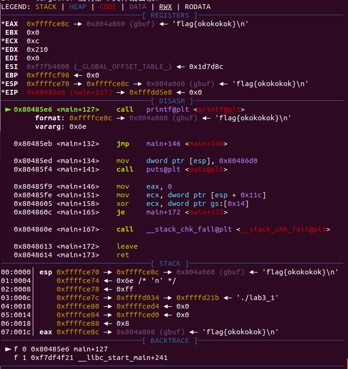The width and height of the screenshot is (348, 369).
Task: Click backtrace frame 0 main+127
Action: coord(60,349)
